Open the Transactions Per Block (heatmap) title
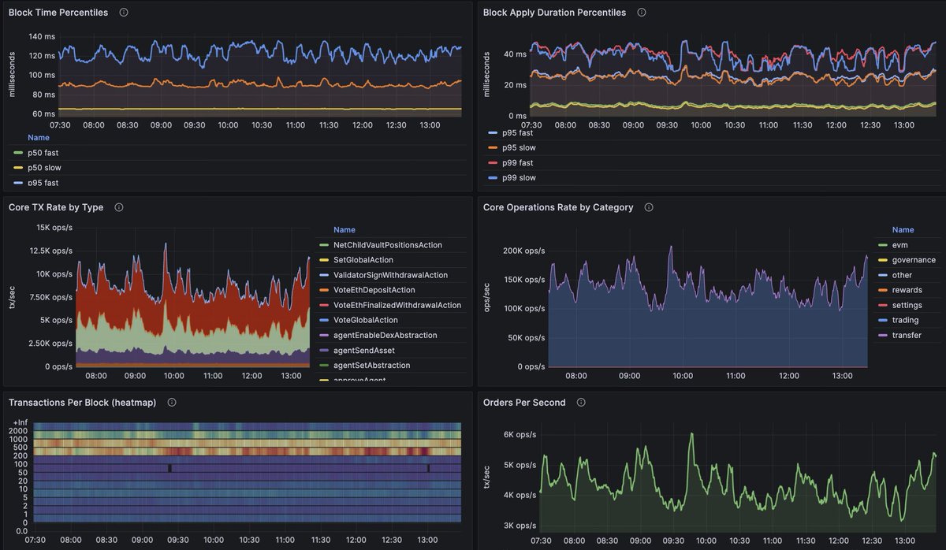Screen dimensions: 946x550 click(x=82, y=402)
